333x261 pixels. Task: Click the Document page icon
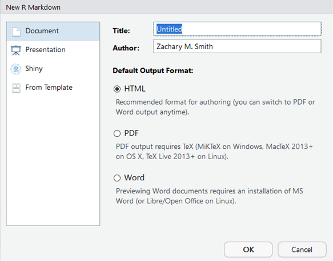point(16,31)
